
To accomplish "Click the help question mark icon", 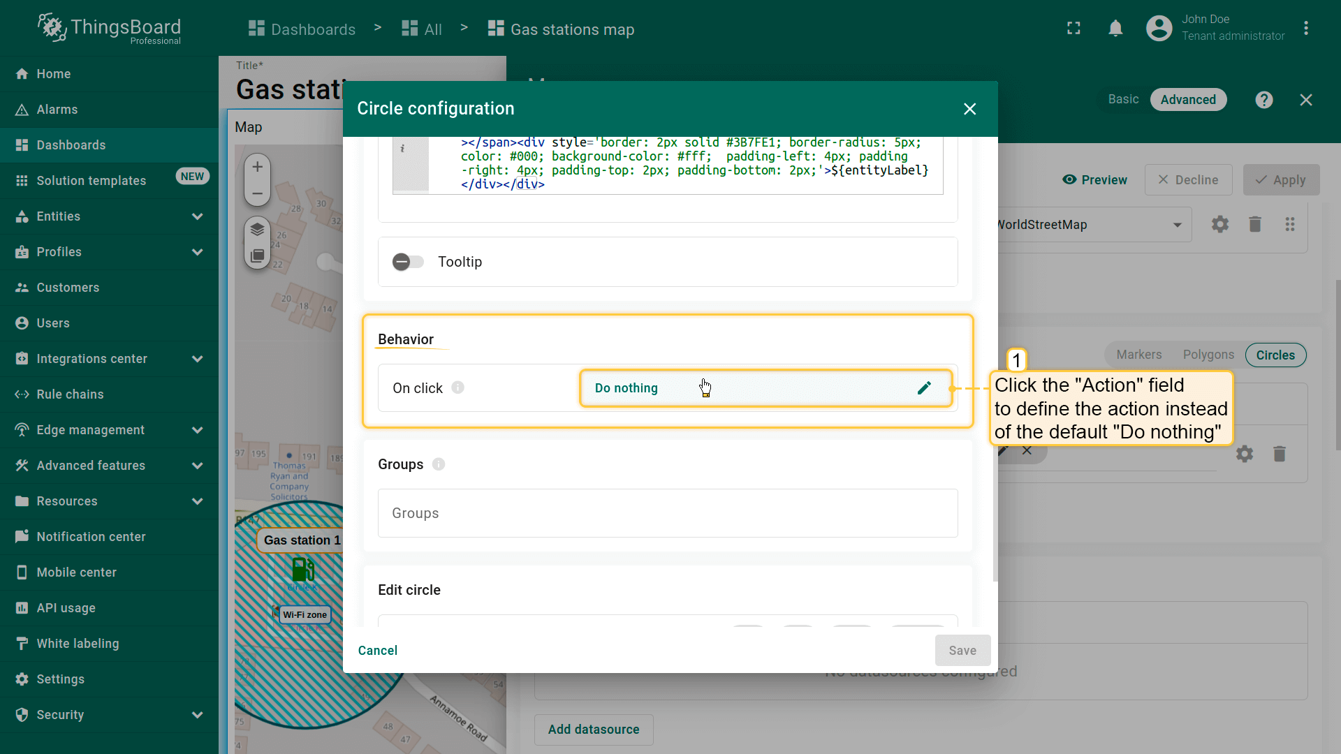I will 1263,100.
